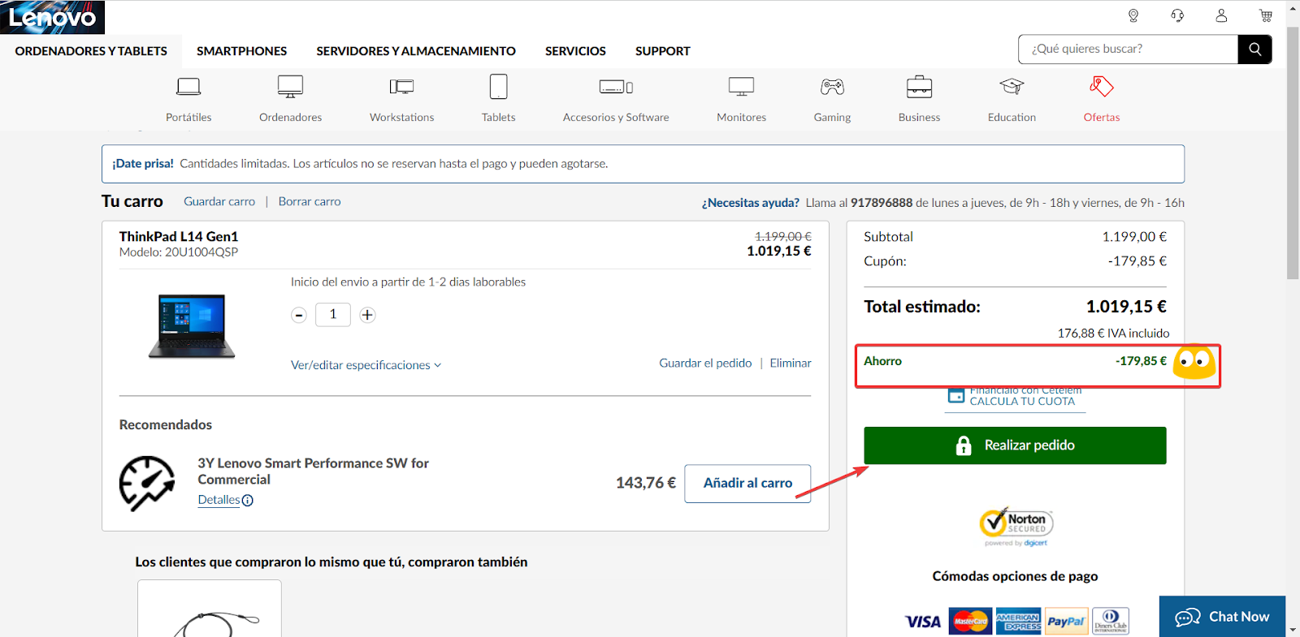Select the Education graduation cap icon

click(x=1012, y=87)
